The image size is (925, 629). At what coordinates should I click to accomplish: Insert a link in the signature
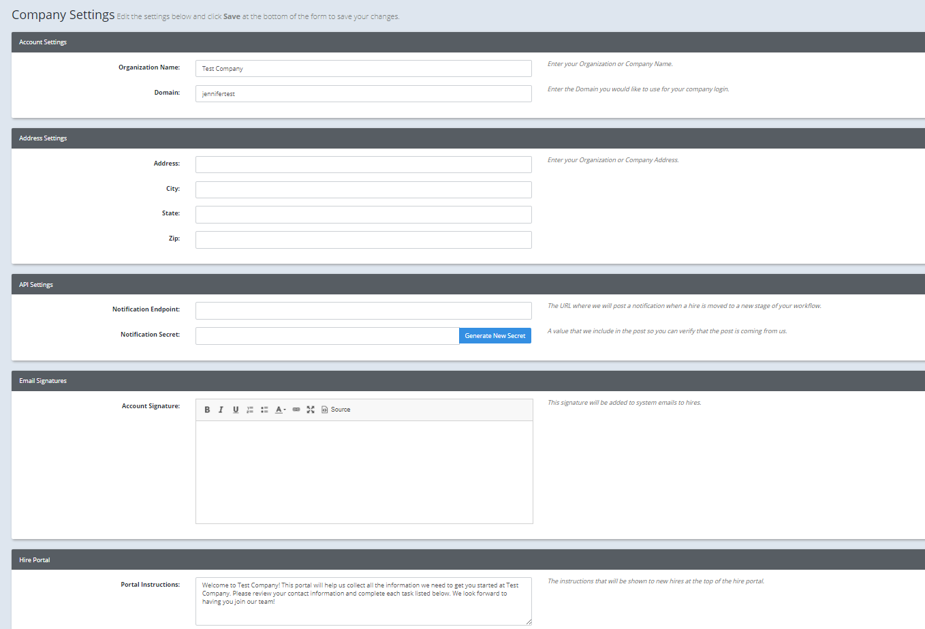pos(296,410)
